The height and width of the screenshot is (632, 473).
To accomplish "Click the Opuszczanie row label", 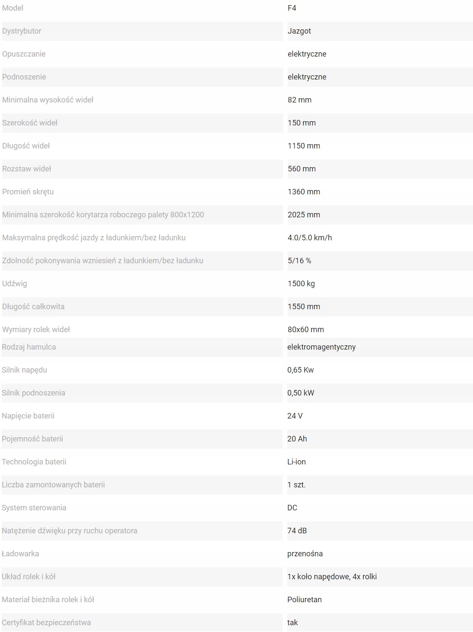I will (x=24, y=54).
